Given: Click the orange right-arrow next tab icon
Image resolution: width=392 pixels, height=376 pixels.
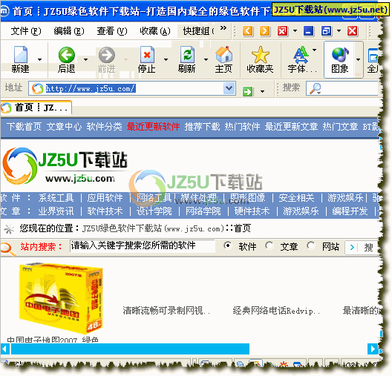Looking at the screenshot, I should coord(265,31).
